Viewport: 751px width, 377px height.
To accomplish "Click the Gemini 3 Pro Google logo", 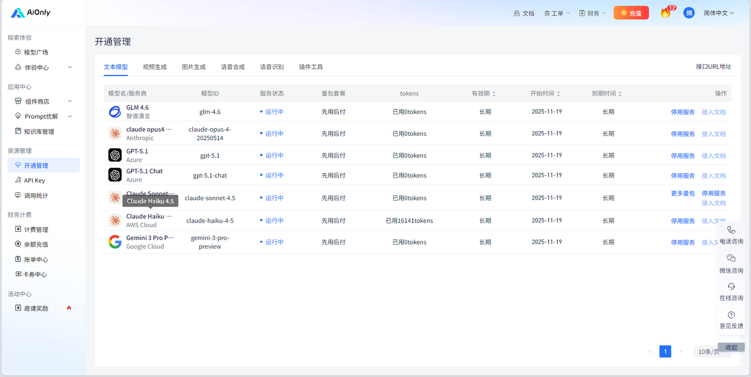I will pos(115,242).
